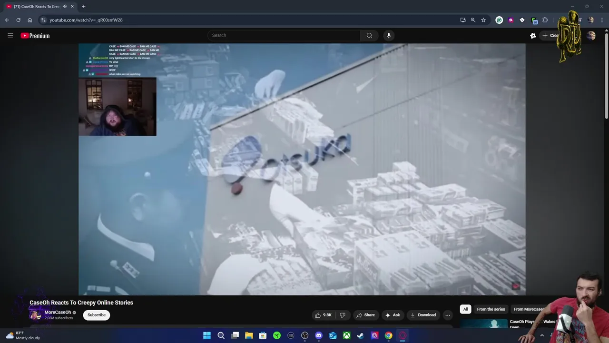
Task: Like the video showing 9.8K likes
Action: tap(324, 315)
